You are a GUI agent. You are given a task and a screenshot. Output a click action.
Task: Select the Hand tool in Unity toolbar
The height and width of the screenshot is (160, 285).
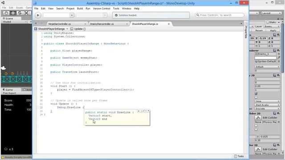point(6,13)
